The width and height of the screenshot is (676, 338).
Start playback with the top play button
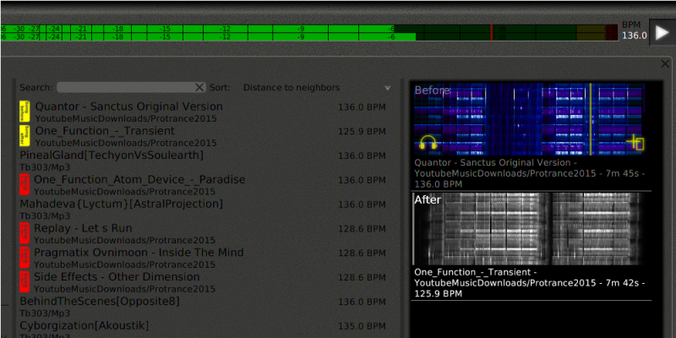[x=662, y=32]
